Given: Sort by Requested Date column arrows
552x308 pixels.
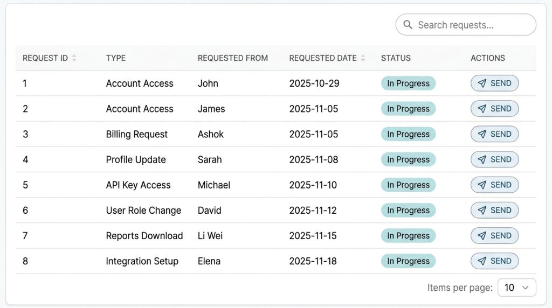Looking at the screenshot, I should coord(363,58).
